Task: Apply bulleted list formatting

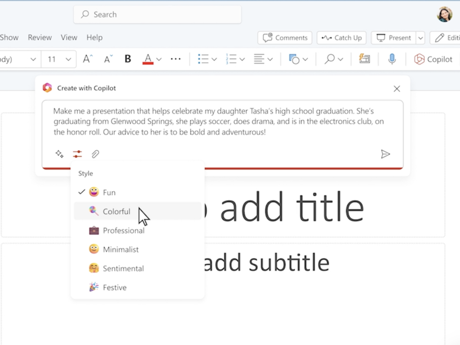Action: coord(203,59)
